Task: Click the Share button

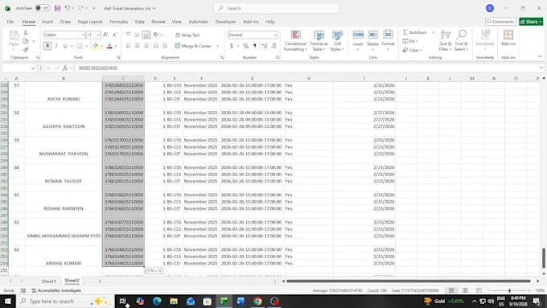Action: click(531, 22)
